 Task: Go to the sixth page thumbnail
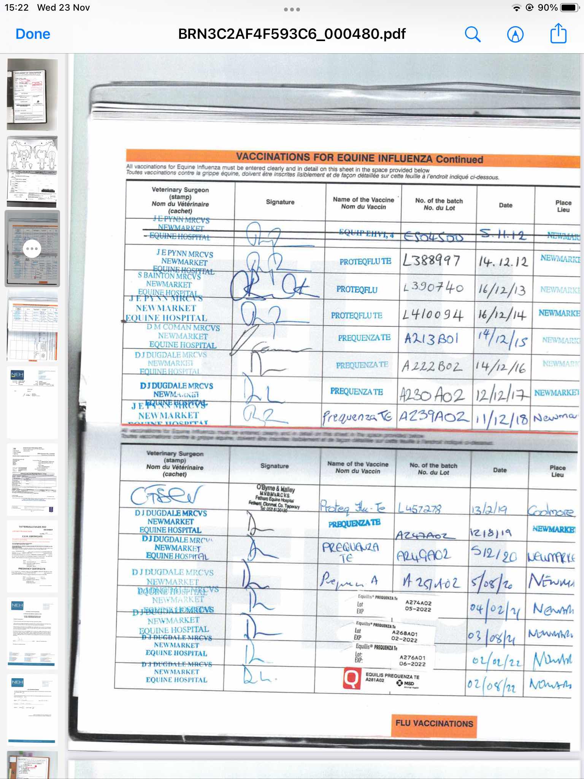click(32, 479)
